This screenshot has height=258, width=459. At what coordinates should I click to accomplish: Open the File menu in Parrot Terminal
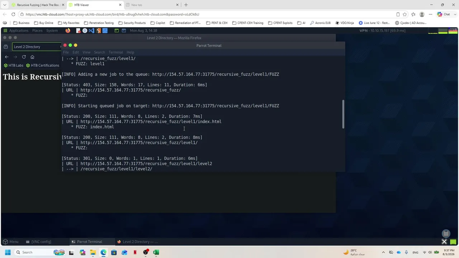(66, 52)
